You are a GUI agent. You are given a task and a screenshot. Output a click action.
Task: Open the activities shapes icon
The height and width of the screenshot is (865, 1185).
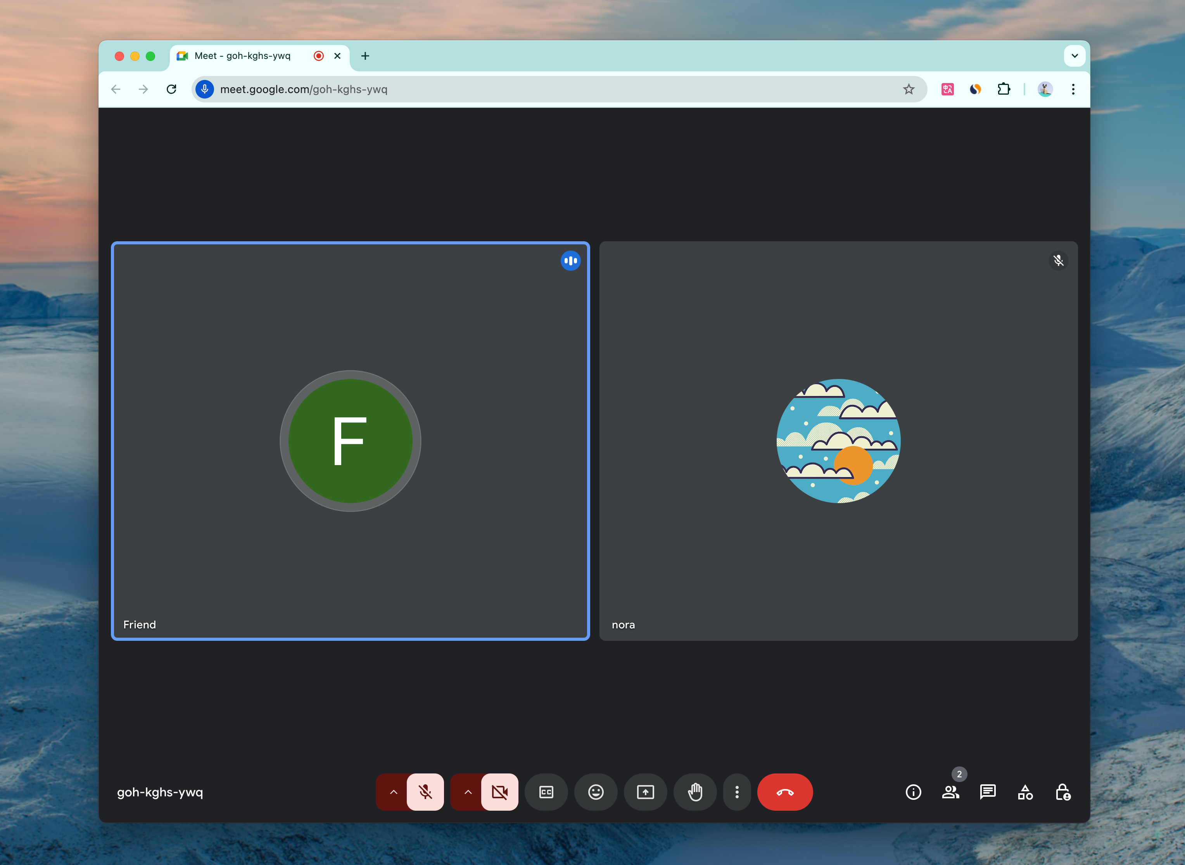click(x=1025, y=792)
